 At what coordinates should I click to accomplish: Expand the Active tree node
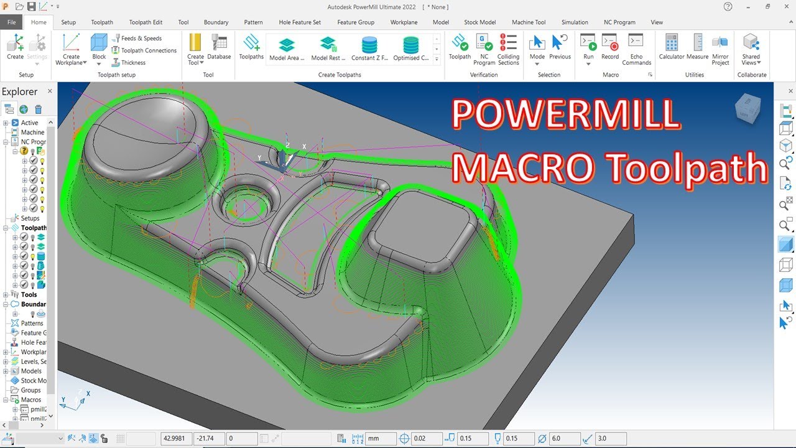tap(6, 123)
